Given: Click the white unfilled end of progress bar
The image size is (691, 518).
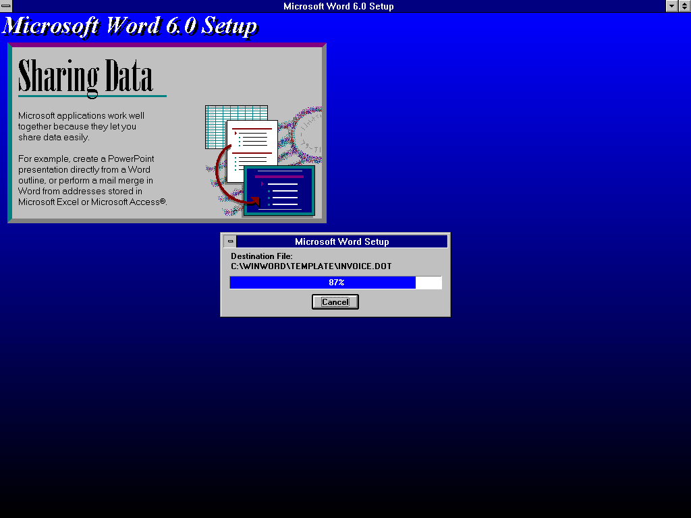Looking at the screenshot, I should pos(429,283).
